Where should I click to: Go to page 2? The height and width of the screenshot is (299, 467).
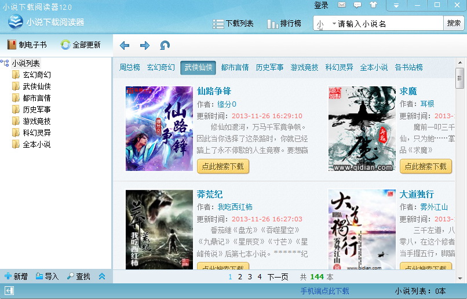coord(240,277)
